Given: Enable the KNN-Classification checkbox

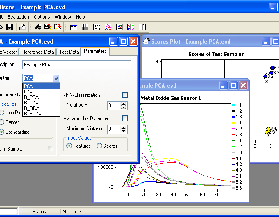Looking at the screenshot, I should pyautogui.click(x=125, y=95).
